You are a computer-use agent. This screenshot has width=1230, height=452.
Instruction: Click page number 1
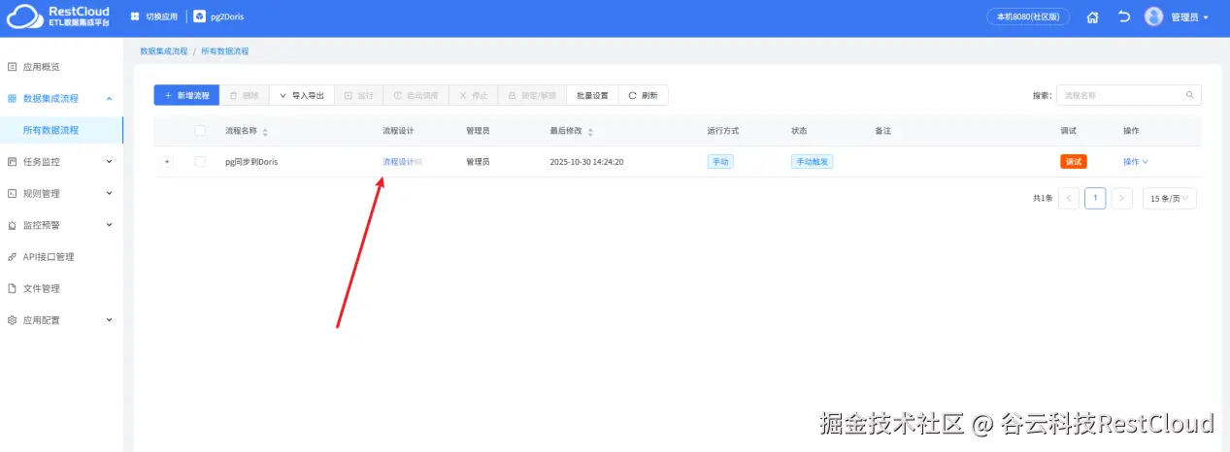[1095, 198]
